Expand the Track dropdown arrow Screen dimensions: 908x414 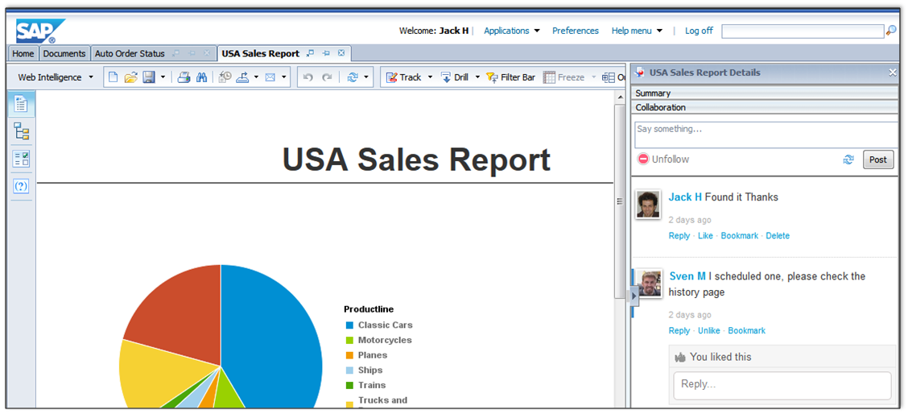coord(430,77)
